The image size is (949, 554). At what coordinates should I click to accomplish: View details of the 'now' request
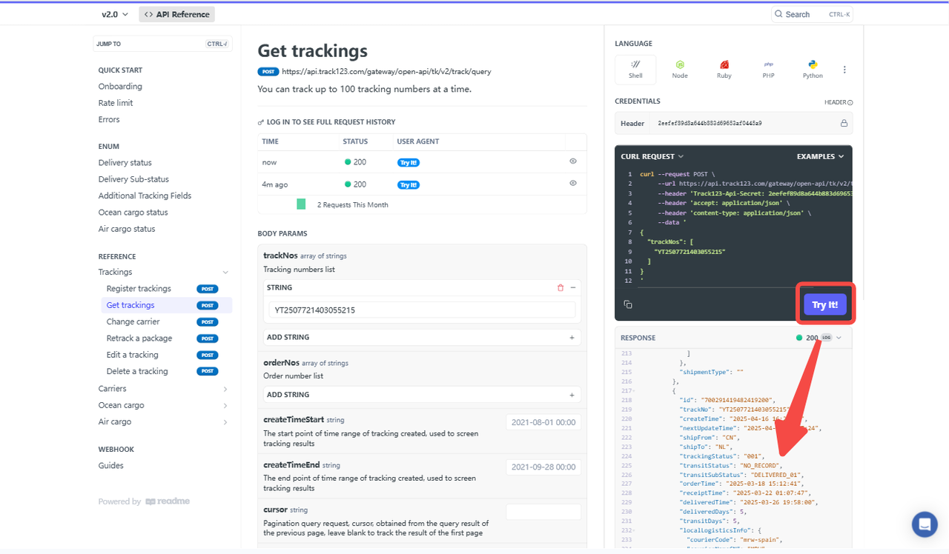573,161
